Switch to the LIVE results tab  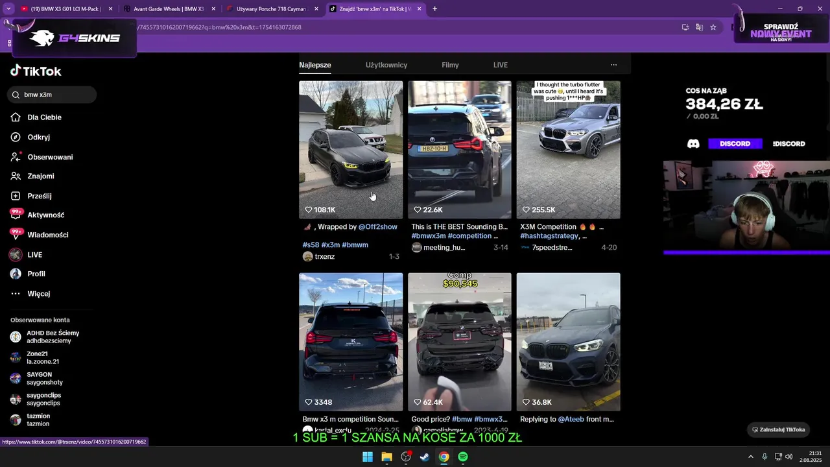click(x=501, y=65)
